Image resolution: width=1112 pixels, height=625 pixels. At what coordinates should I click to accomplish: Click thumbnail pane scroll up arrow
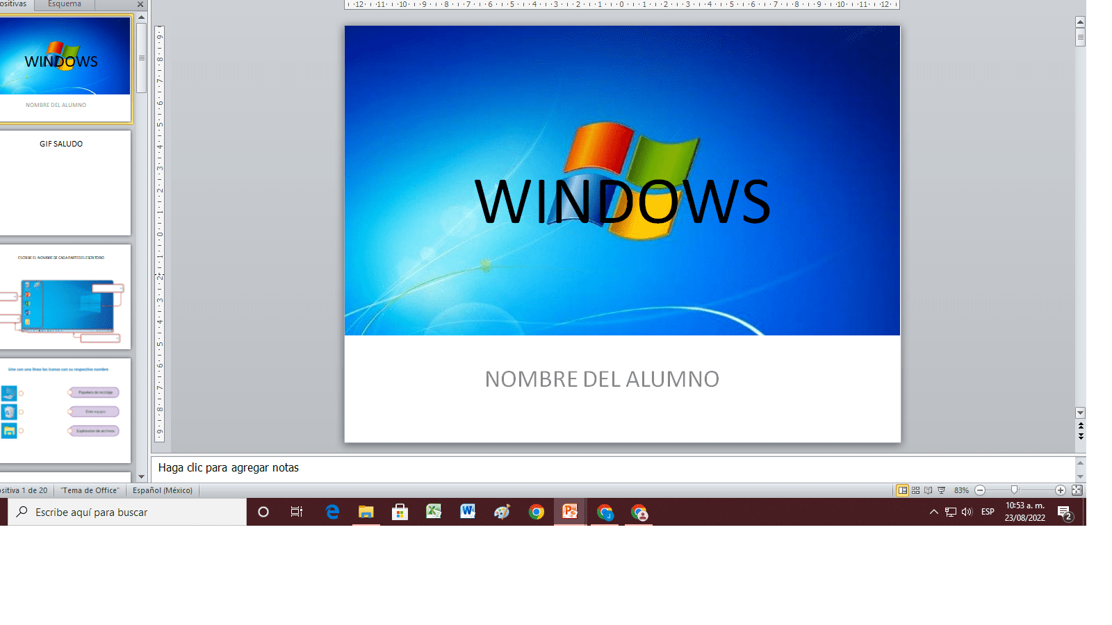click(141, 17)
